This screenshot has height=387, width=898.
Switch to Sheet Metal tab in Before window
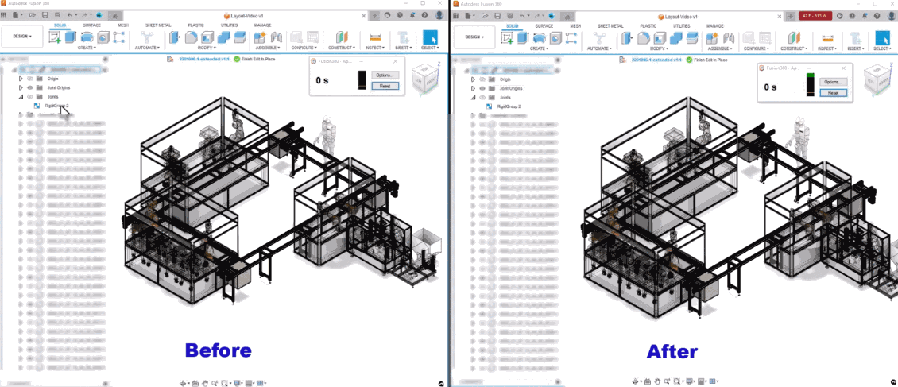158,25
